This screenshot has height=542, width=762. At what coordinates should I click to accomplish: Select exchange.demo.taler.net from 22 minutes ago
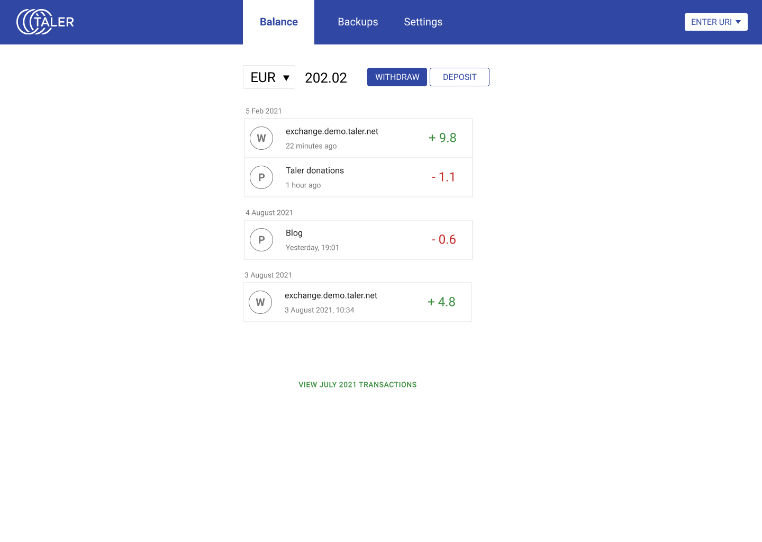(x=332, y=131)
